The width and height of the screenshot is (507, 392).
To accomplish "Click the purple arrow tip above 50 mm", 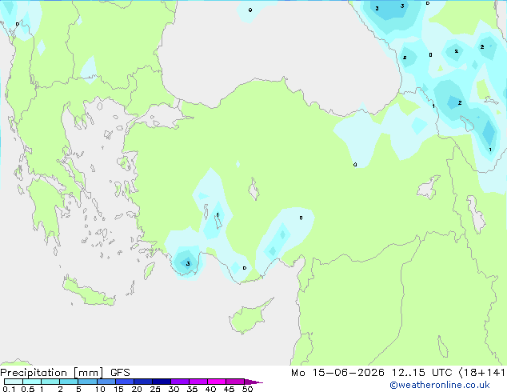I will point(253,382).
